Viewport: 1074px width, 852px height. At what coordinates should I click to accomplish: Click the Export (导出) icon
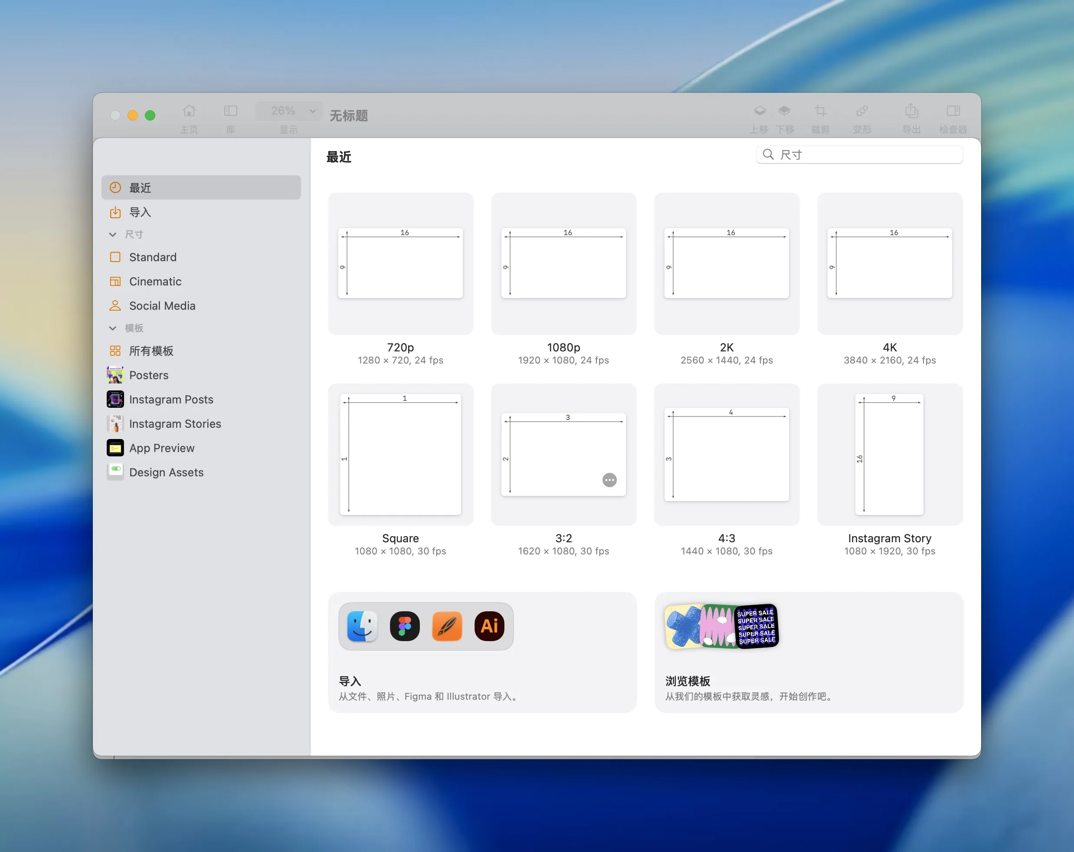pos(912,111)
